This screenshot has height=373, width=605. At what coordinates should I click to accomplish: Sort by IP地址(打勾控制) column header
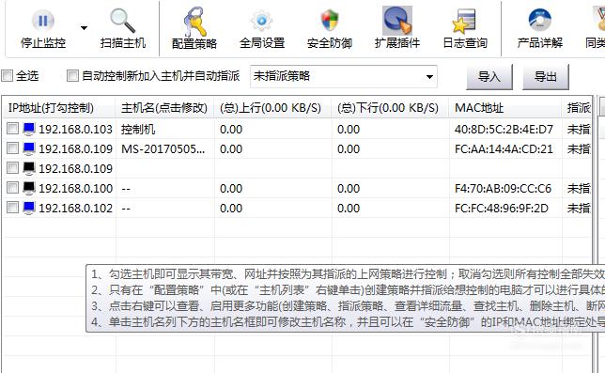point(58,108)
